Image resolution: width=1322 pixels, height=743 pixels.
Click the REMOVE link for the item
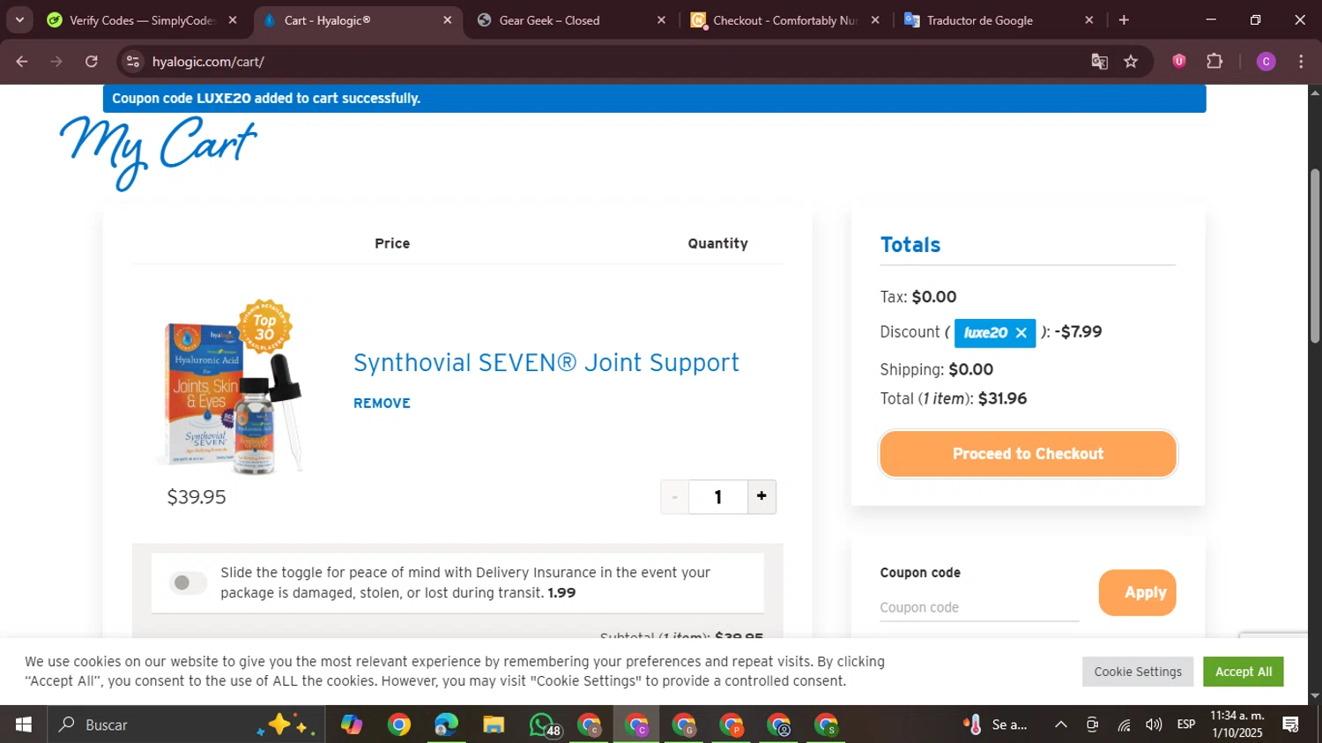382,403
